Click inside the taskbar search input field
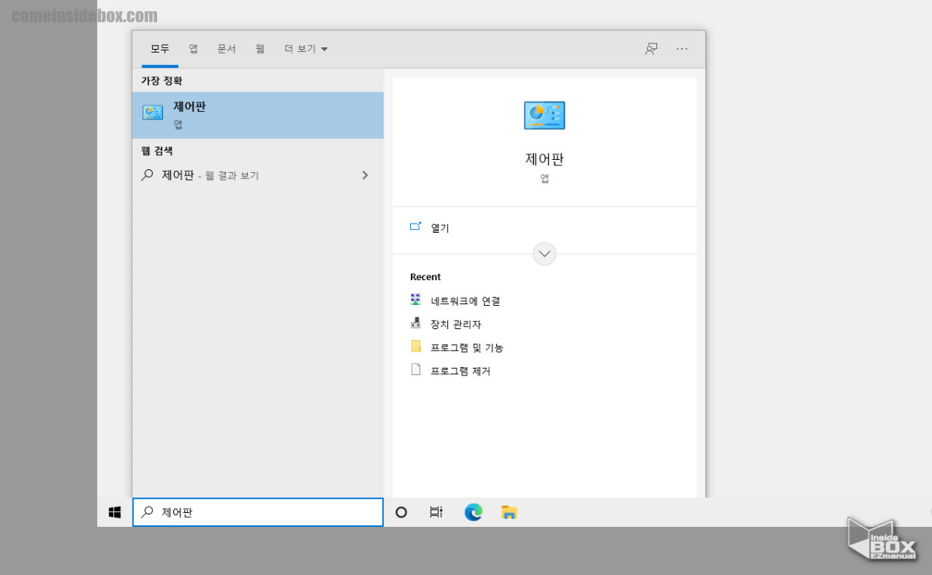 (258, 512)
